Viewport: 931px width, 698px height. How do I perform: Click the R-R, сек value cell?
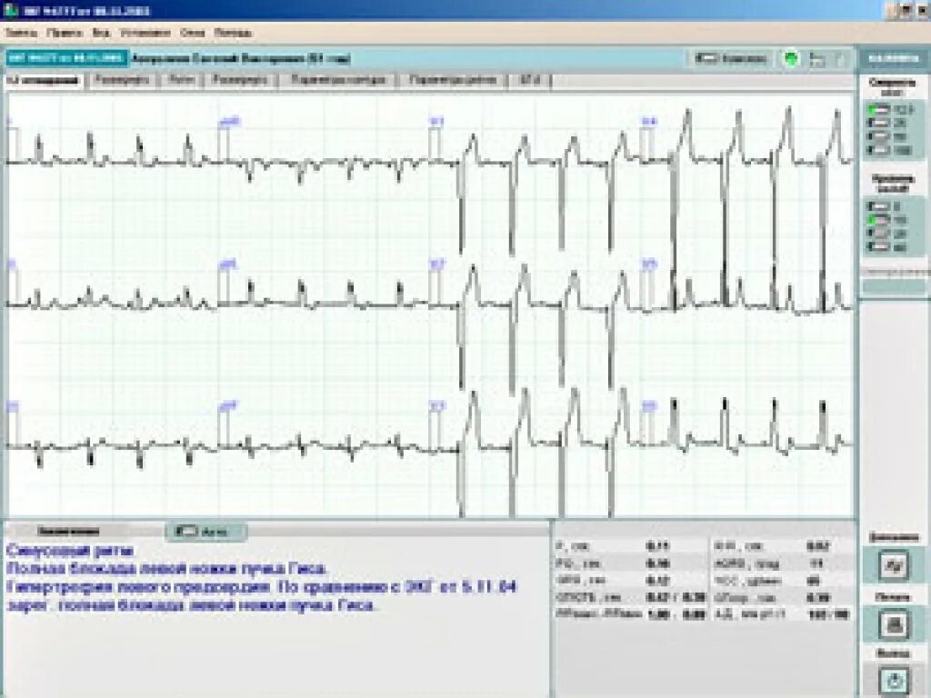point(819,545)
